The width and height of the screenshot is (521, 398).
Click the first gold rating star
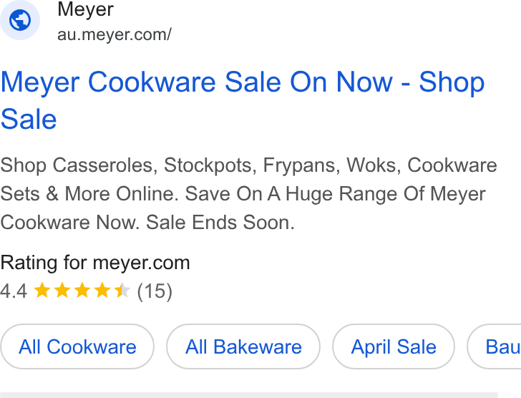pos(42,290)
